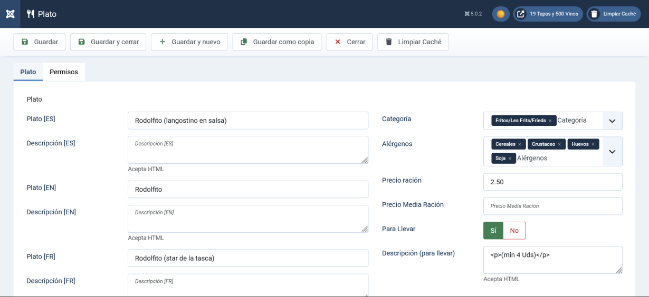649x297 pixels.
Task: Click the fork and knife Plato icon
Action: tap(31, 14)
